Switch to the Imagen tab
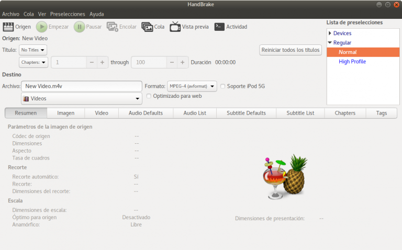402x250 pixels. [x=65, y=113]
